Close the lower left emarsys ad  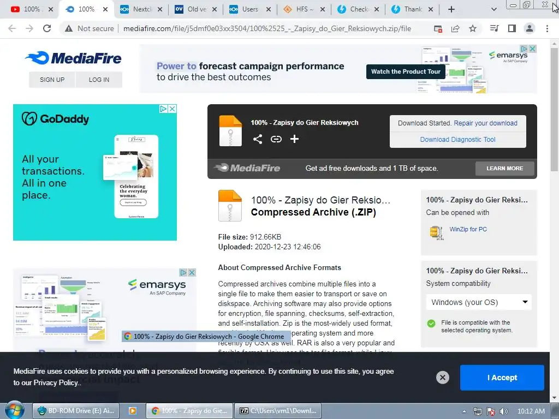192,273
